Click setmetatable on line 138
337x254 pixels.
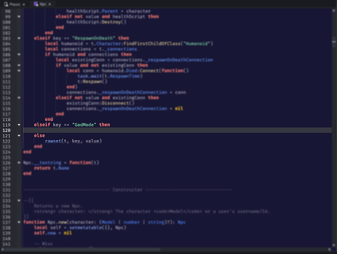tap(86, 228)
